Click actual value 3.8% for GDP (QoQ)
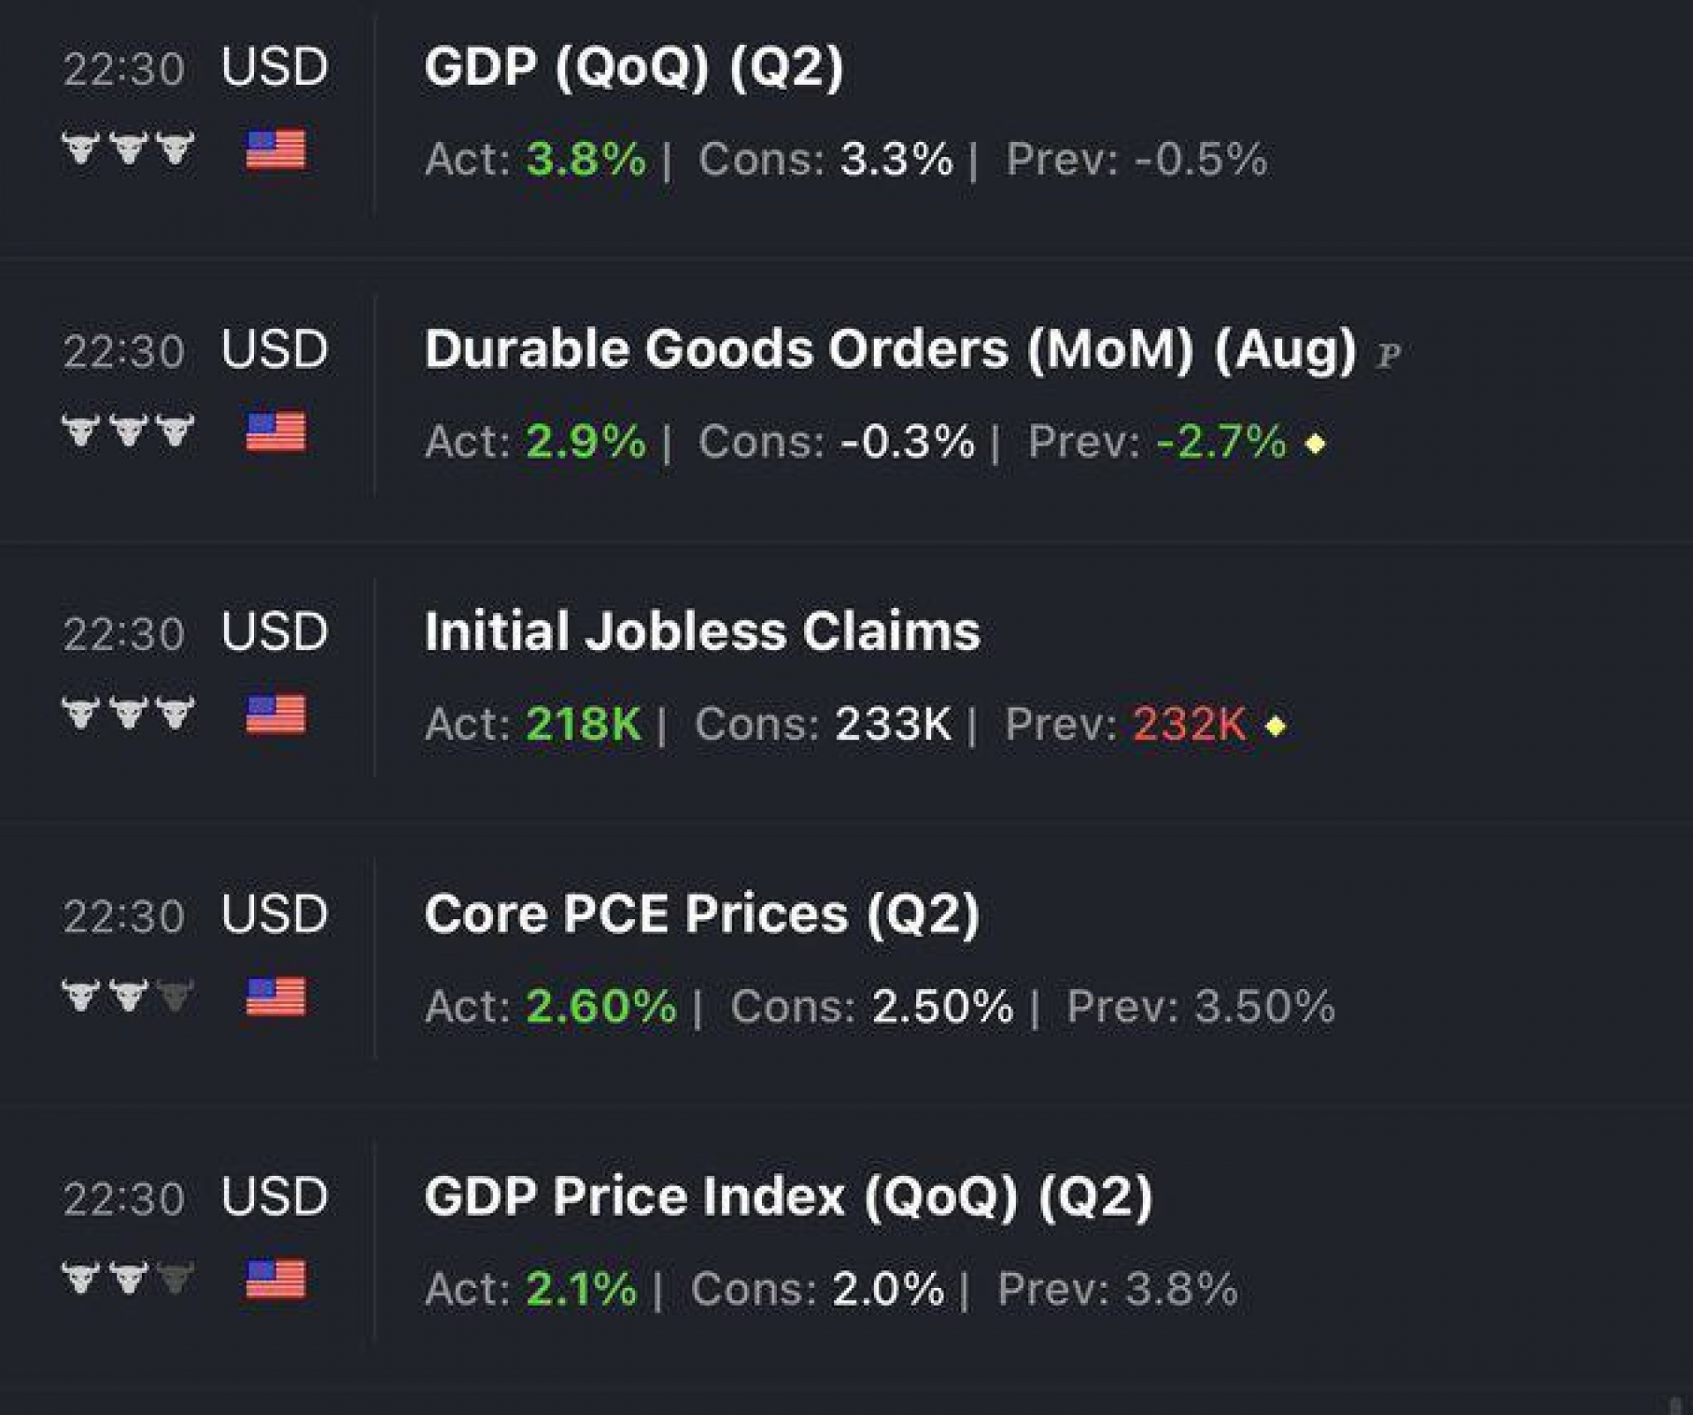Image resolution: width=1693 pixels, height=1415 pixels. (585, 160)
